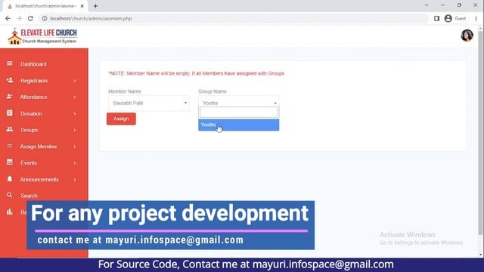
Task: Click the site info icon in address bar
Action: click(45, 18)
